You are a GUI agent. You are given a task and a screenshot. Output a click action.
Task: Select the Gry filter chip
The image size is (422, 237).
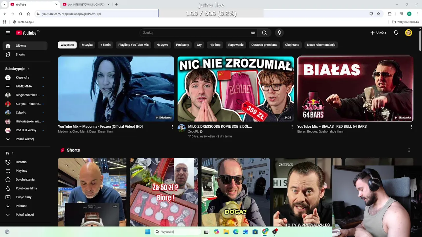(x=199, y=45)
